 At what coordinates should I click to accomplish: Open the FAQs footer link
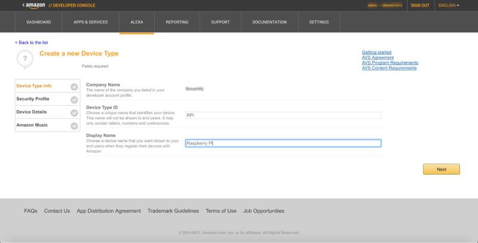tap(30, 211)
